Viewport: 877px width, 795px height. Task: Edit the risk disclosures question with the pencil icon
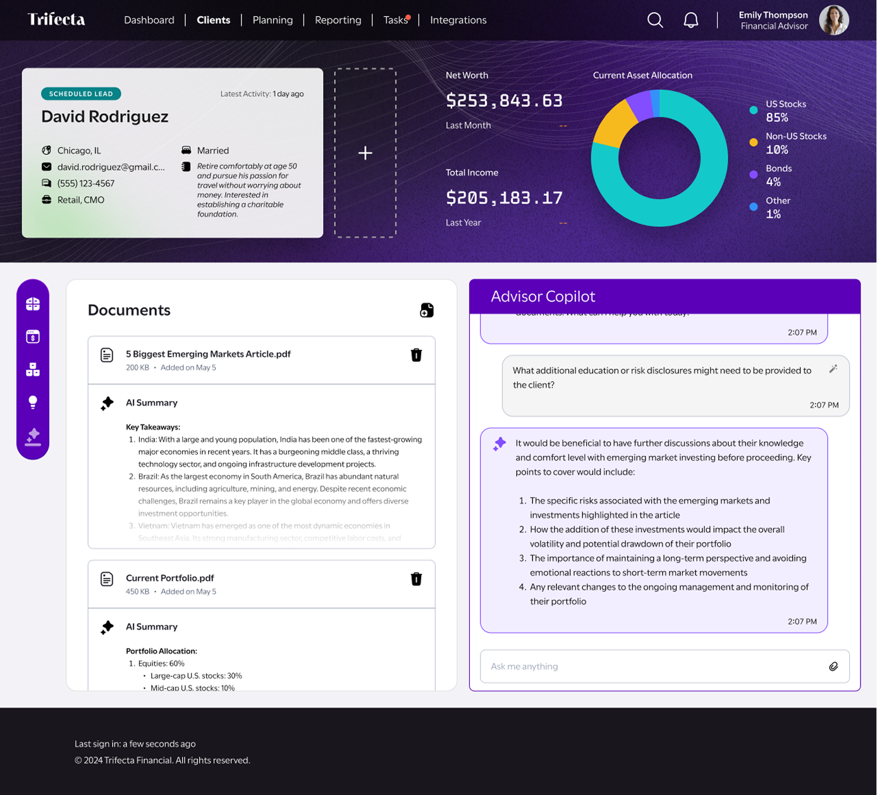click(833, 369)
